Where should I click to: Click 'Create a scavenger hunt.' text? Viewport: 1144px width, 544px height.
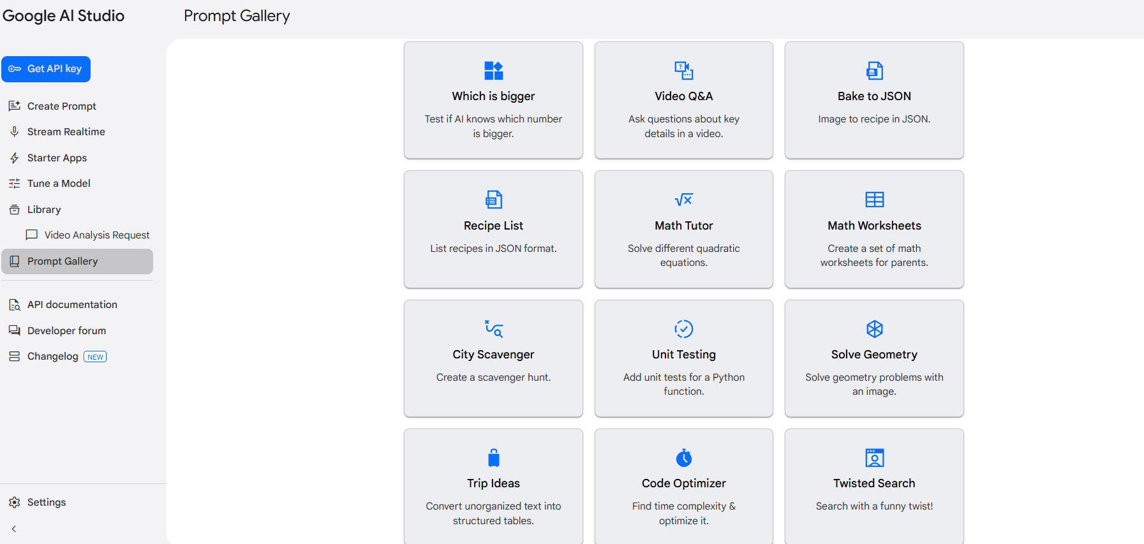point(493,378)
